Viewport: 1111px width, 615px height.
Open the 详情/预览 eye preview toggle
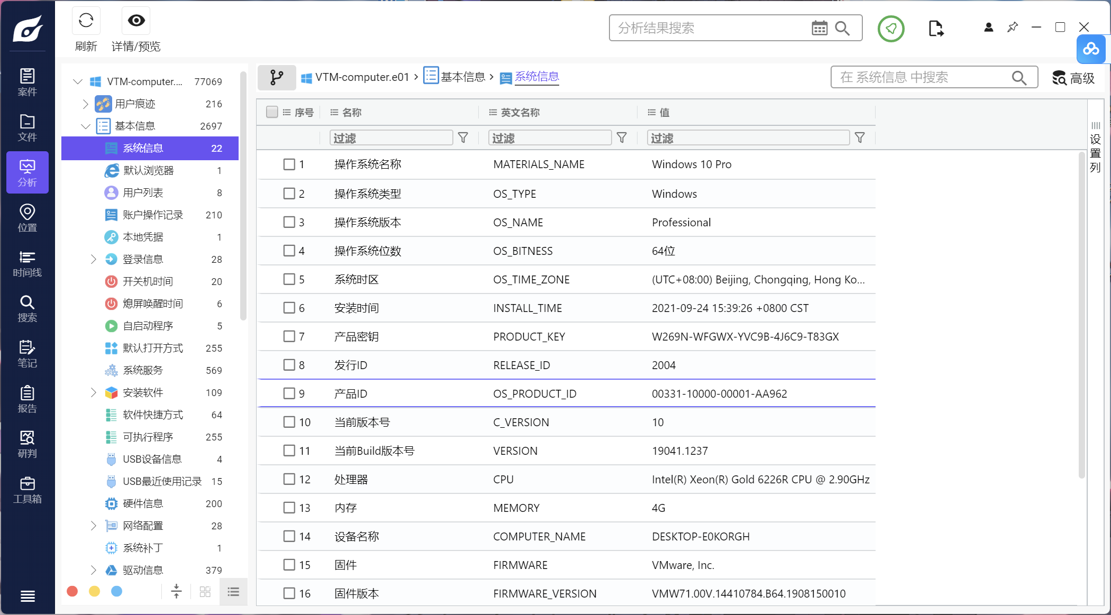(136, 21)
